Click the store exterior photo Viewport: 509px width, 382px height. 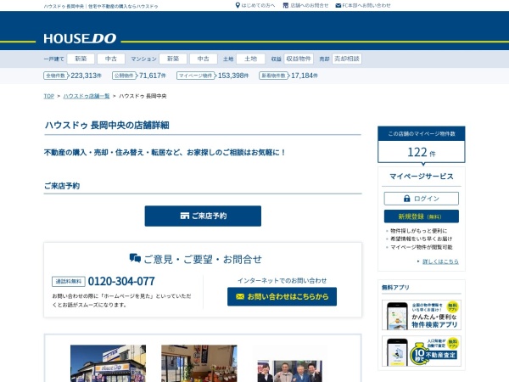[x=108, y=363]
